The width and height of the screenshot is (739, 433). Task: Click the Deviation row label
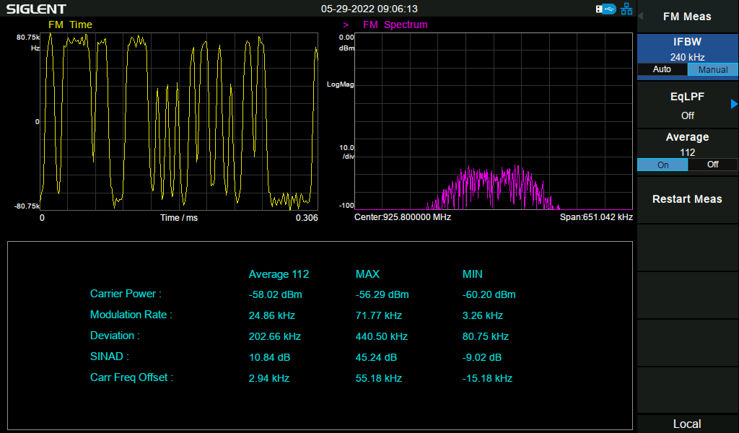[115, 336]
